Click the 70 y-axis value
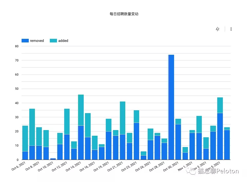The image size is (247, 182). [x=17, y=60]
